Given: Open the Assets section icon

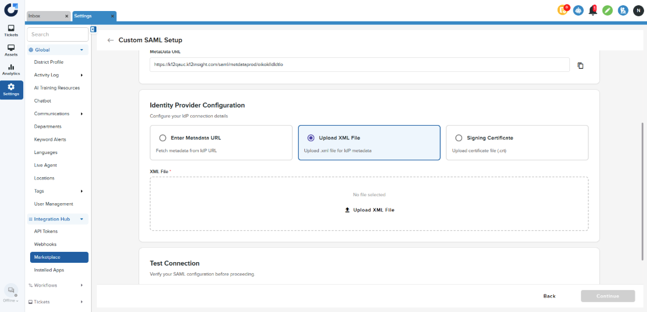Looking at the screenshot, I should click(x=11, y=50).
